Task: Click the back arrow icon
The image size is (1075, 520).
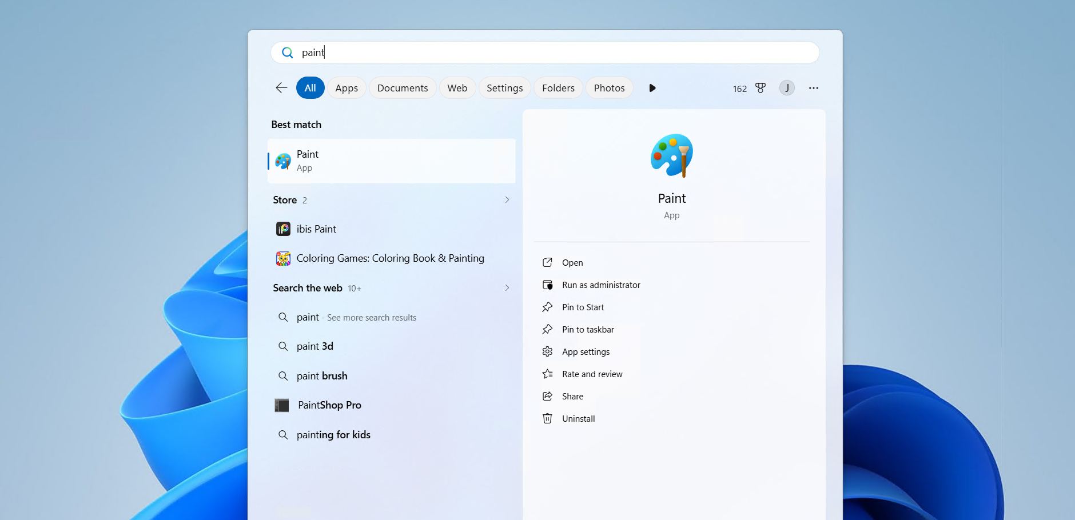Action: [281, 88]
